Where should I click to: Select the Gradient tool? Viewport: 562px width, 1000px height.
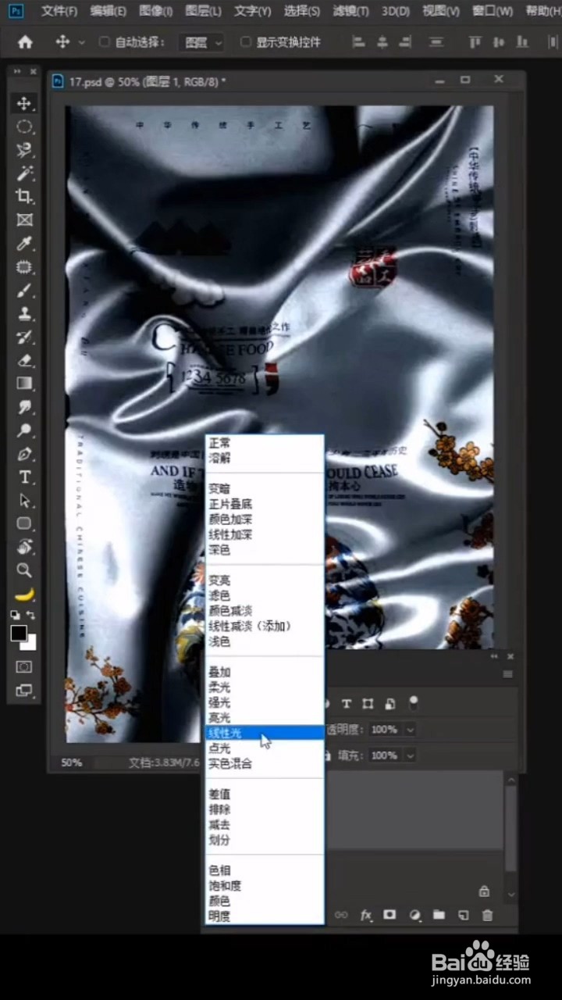point(25,384)
